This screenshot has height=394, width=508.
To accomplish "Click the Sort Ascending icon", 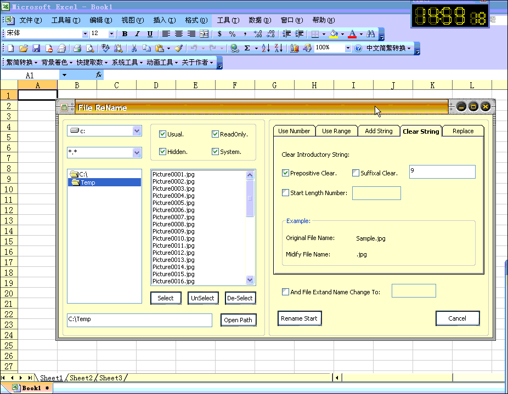I will coord(266,48).
